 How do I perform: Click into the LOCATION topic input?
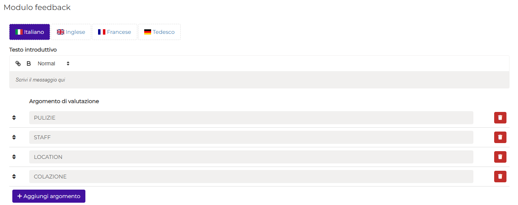(251, 157)
